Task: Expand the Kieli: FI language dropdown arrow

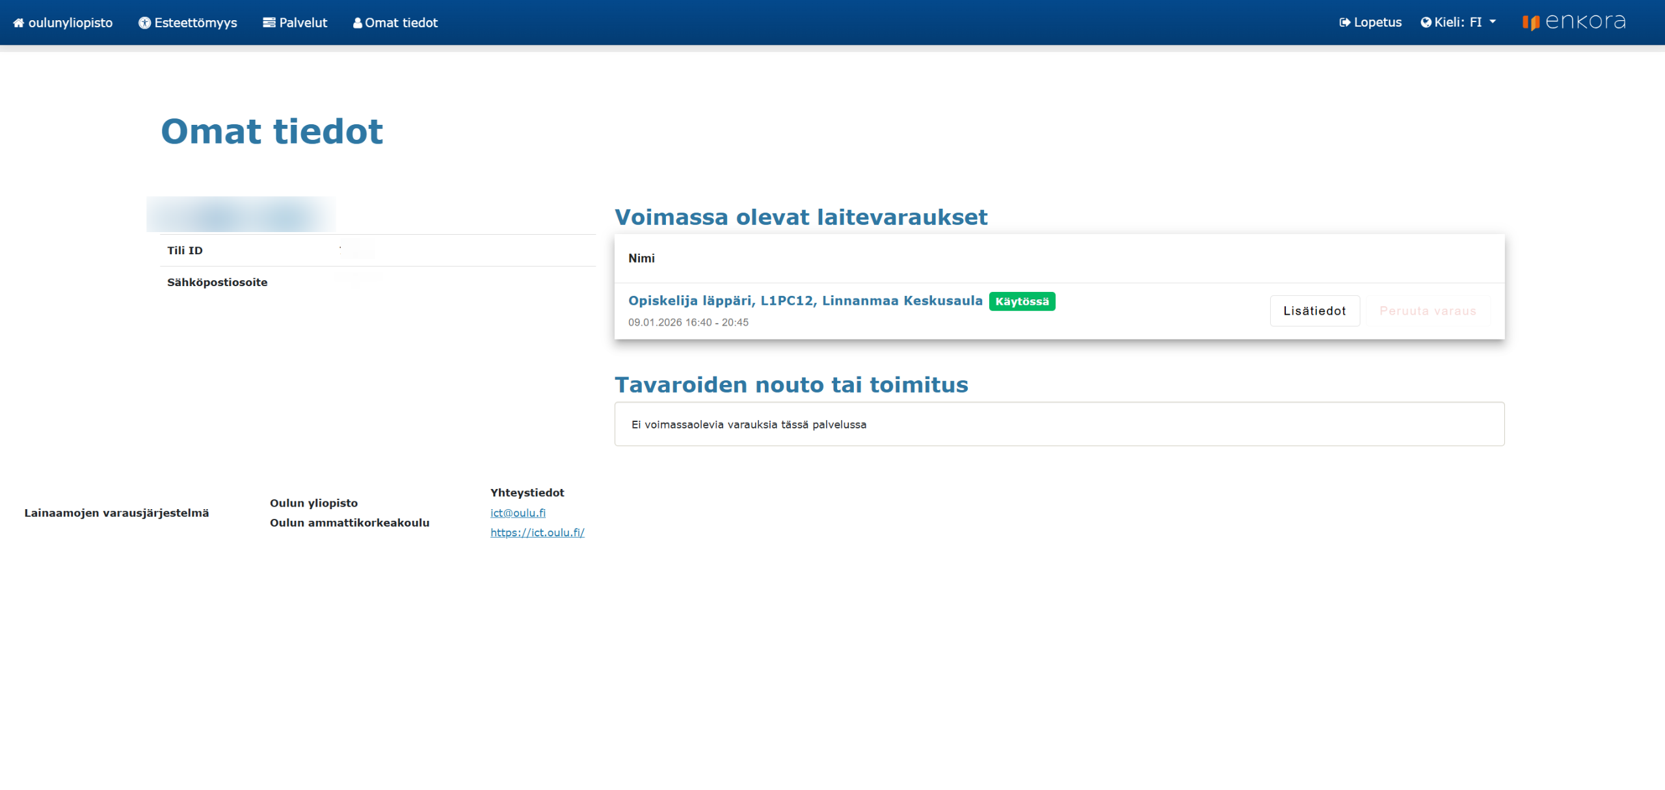Action: click(1493, 22)
